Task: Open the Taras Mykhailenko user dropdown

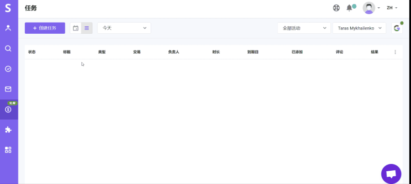Action: (x=359, y=28)
